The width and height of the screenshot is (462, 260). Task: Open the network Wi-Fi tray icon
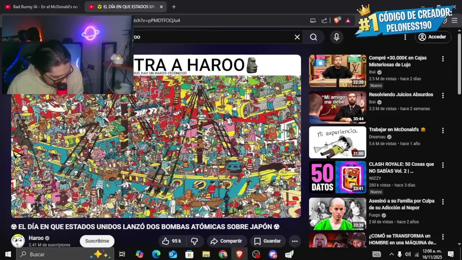[417, 254]
